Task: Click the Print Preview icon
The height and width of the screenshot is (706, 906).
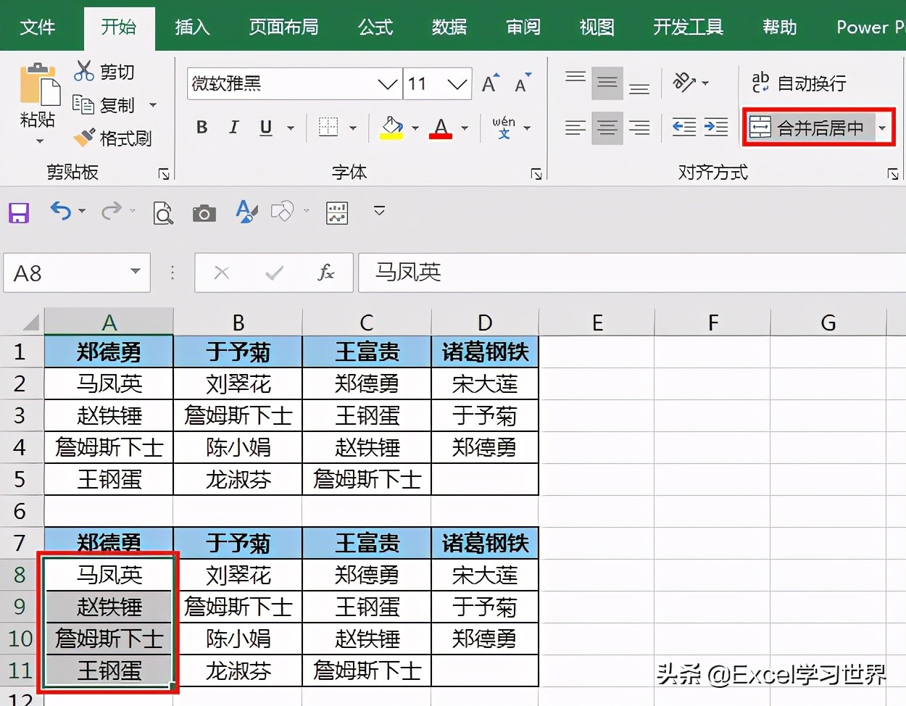Action: pyautogui.click(x=163, y=213)
